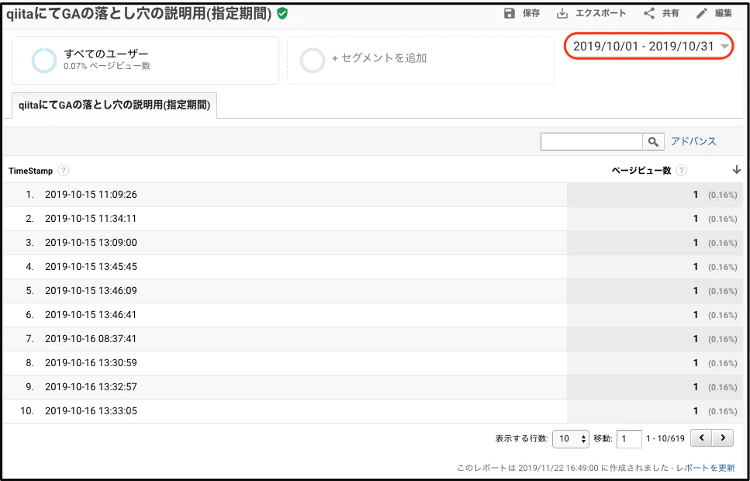The image size is (750, 481).
Task: Click the table search input field
Action: tap(592, 141)
